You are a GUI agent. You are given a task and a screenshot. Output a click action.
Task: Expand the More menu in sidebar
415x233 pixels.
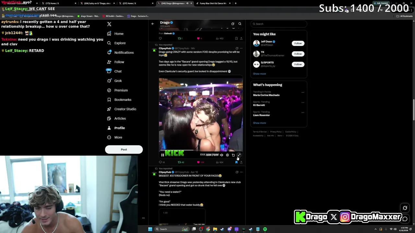click(114, 137)
